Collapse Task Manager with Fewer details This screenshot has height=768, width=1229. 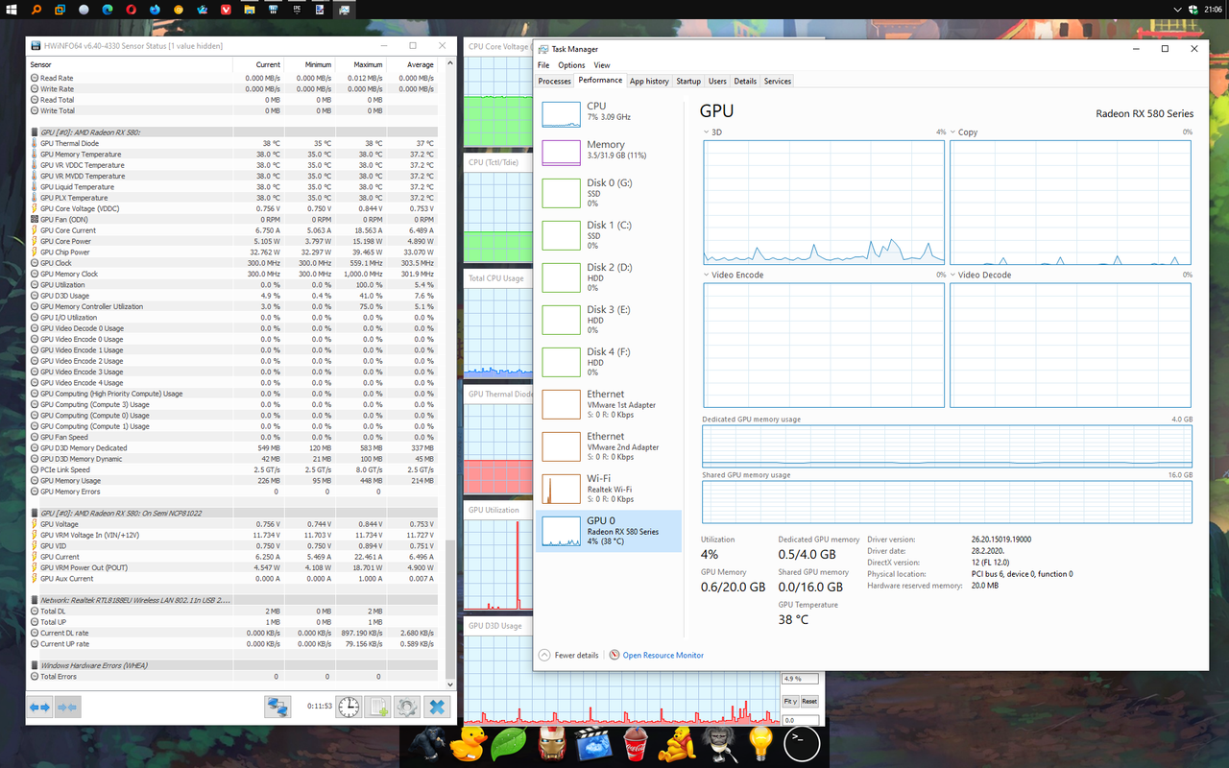click(x=568, y=655)
